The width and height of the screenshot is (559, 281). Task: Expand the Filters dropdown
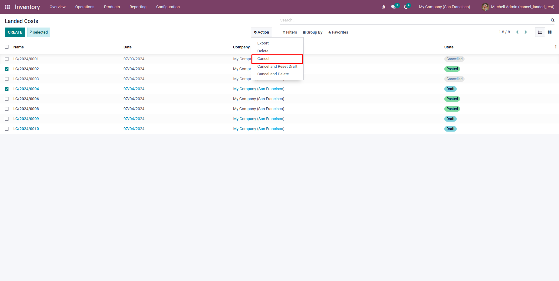tap(290, 32)
